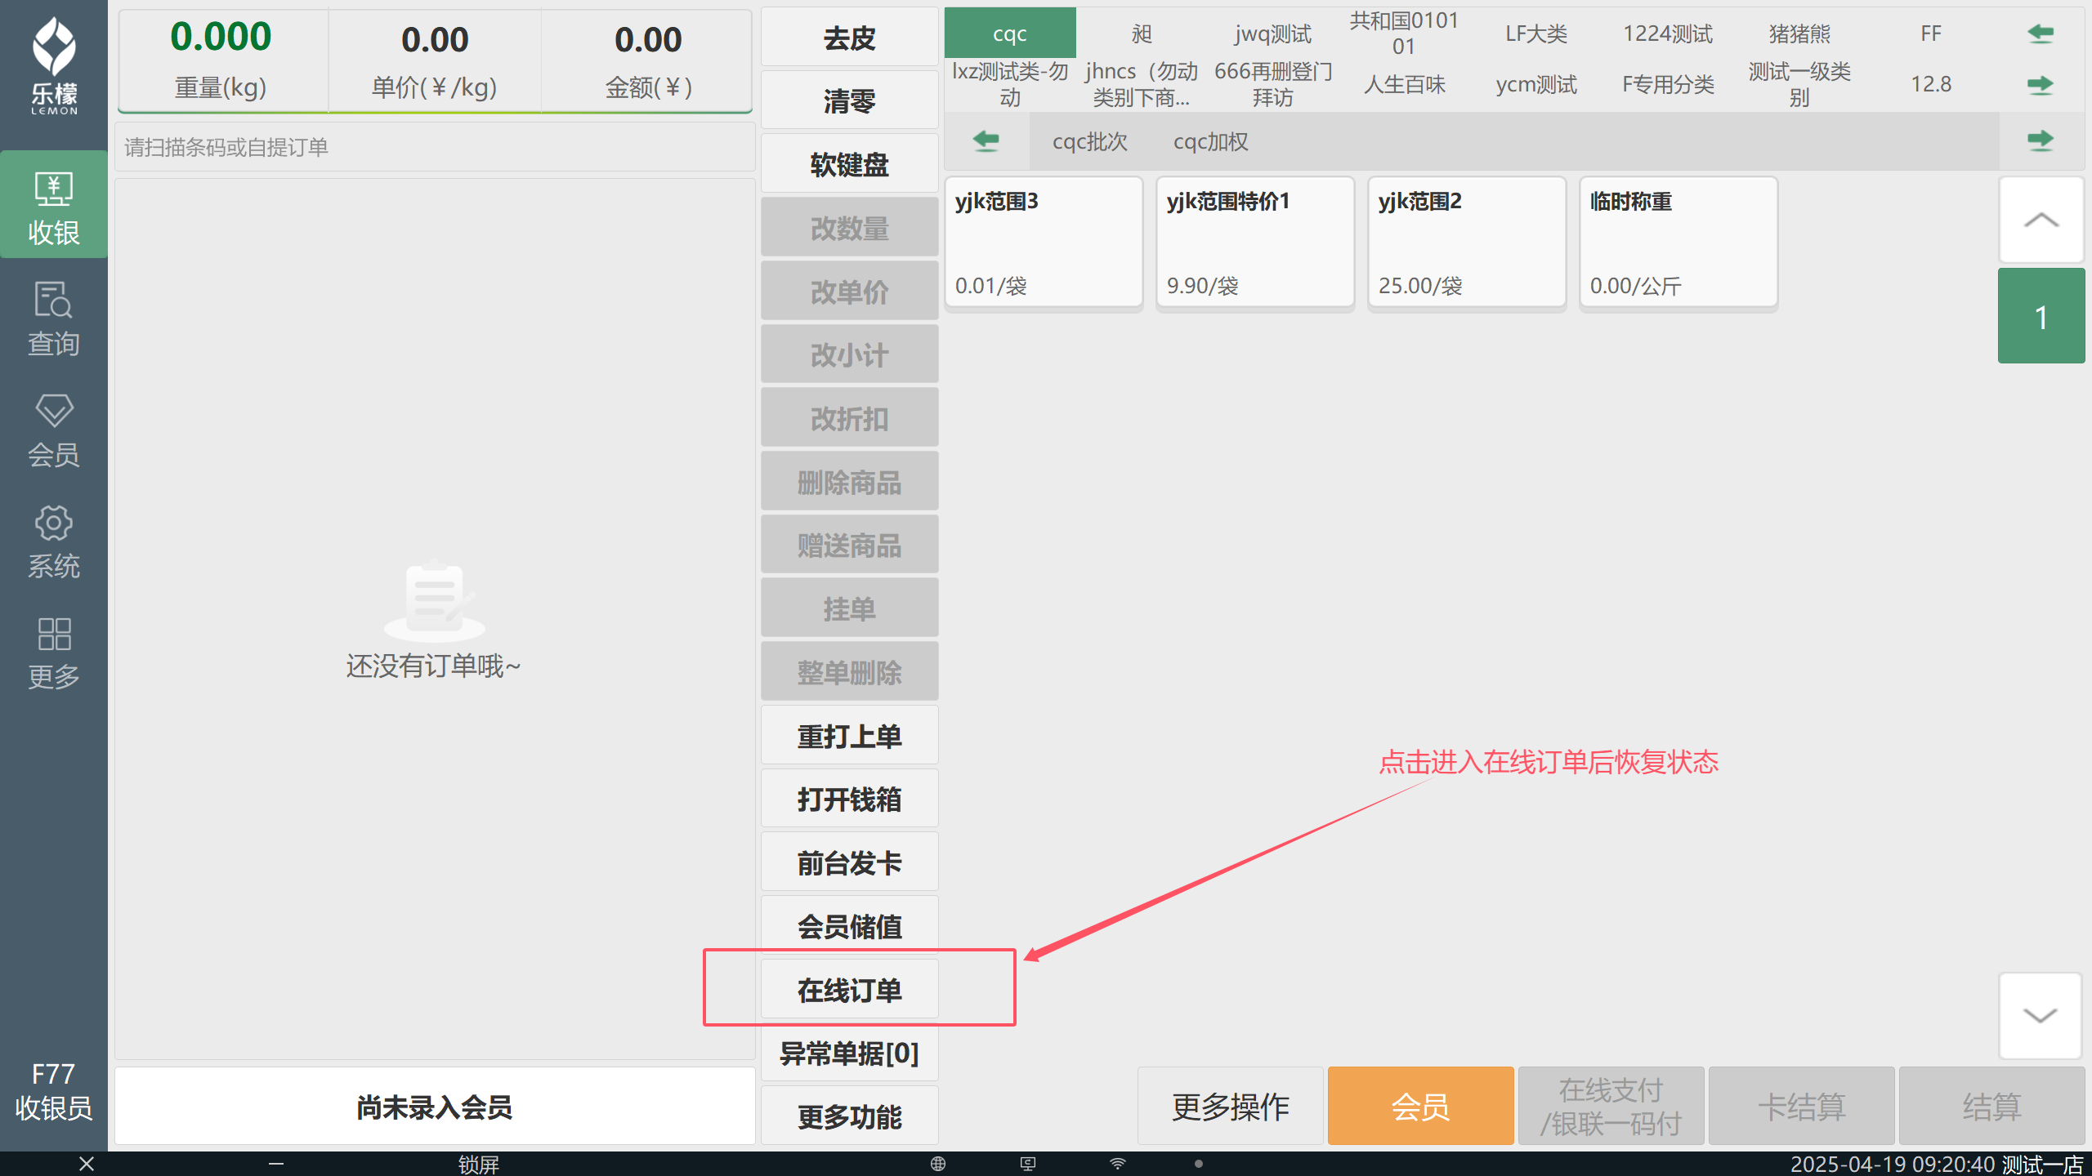This screenshot has width=2092, height=1176.
Task: Open the 更多功能 more functions button
Action: tap(850, 1116)
